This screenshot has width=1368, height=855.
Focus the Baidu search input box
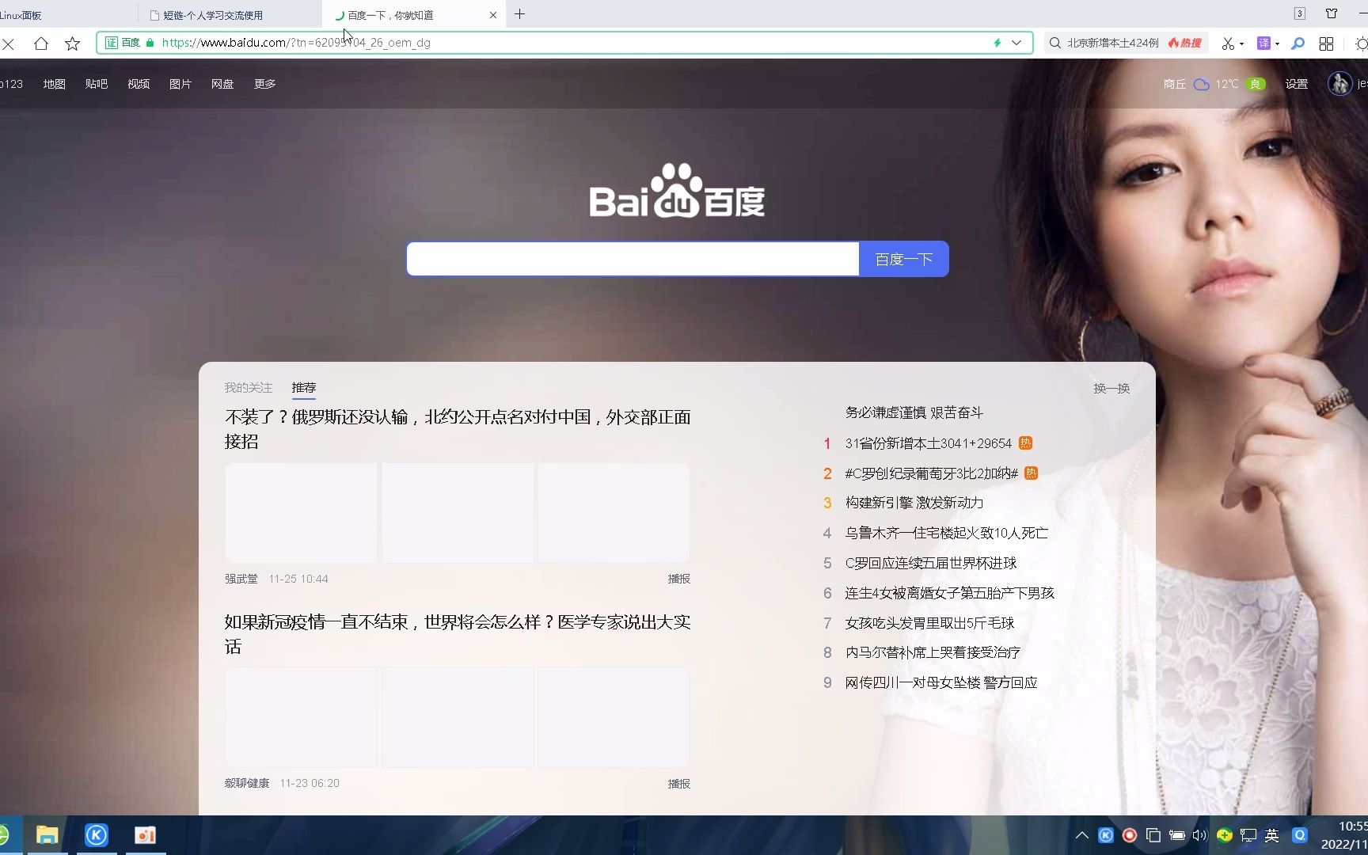pyautogui.click(x=633, y=259)
